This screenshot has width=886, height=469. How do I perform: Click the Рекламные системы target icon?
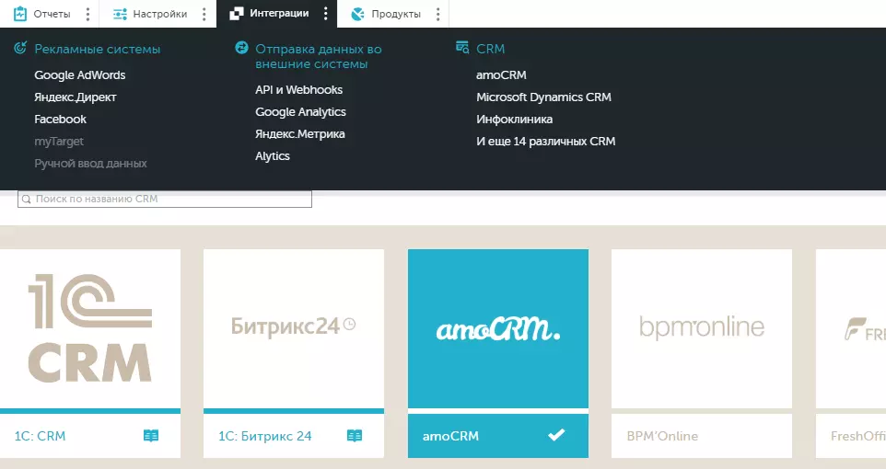[19, 48]
